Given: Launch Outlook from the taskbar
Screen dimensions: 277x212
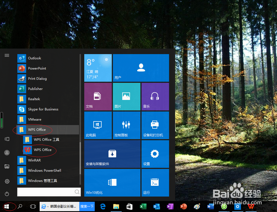Looking at the screenshot, I should 156,206.
